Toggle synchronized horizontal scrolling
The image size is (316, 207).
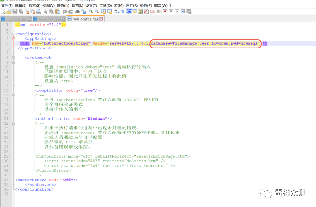pos(110,11)
